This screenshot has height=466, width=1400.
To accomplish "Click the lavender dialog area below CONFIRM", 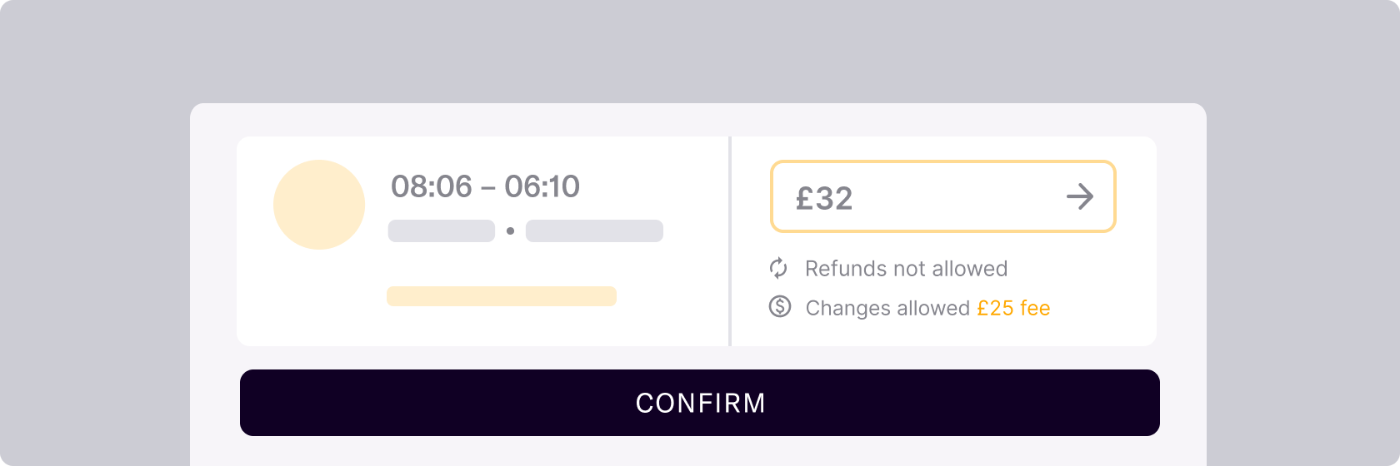I will (698, 451).
